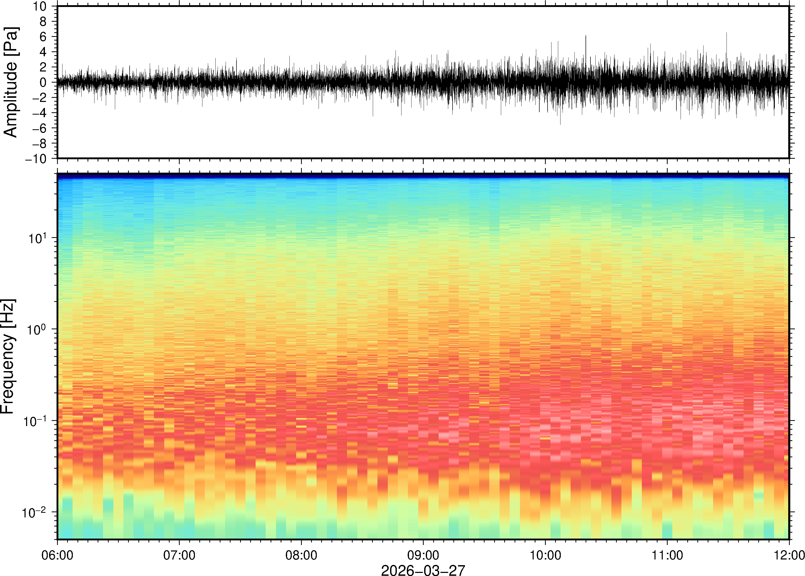
Task: Click the 06:00 time axis label
Action: pyautogui.click(x=57, y=555)
